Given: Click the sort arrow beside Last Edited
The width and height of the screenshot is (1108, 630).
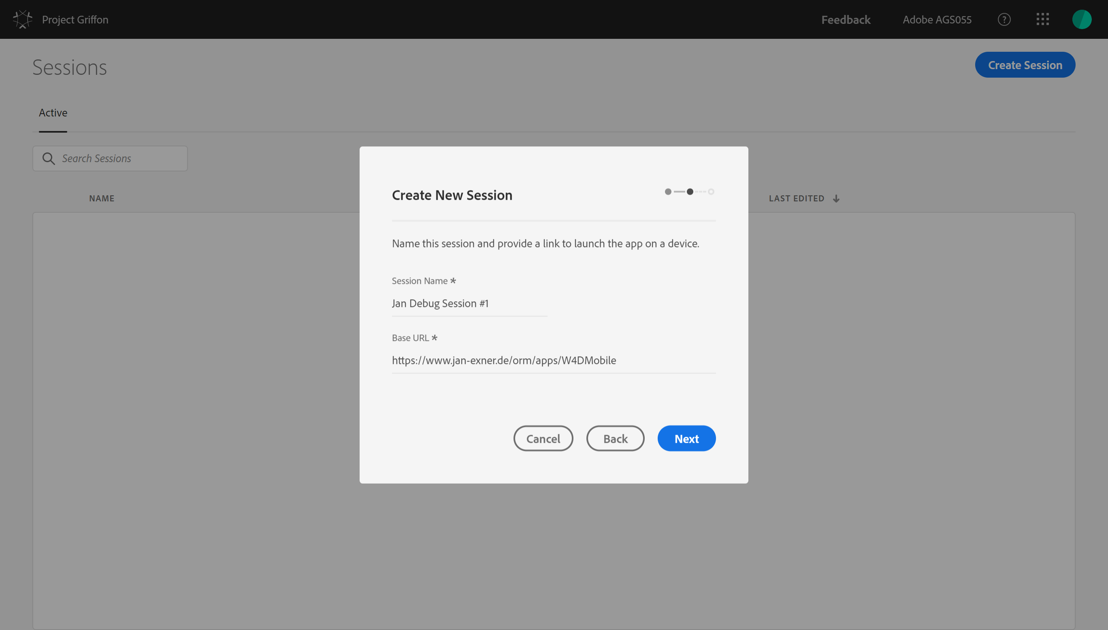Looking at the screenshot, I should pos(836,198).
